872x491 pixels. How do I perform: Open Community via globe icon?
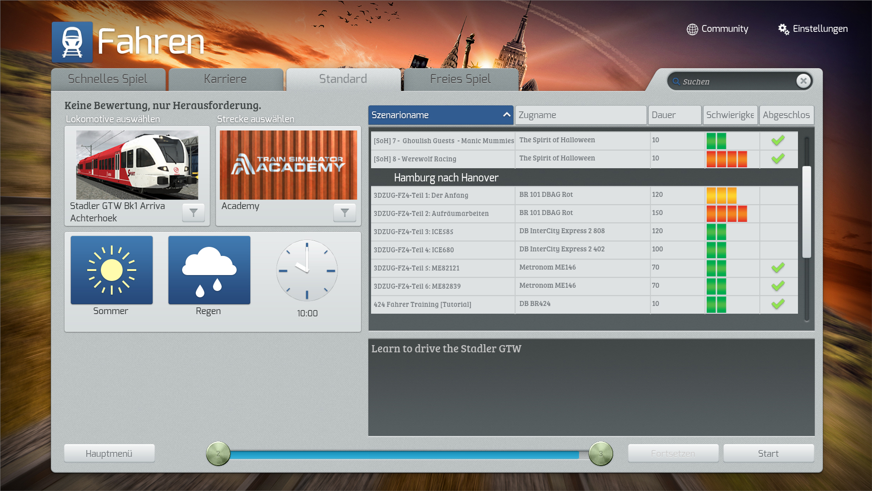[692, 29]
